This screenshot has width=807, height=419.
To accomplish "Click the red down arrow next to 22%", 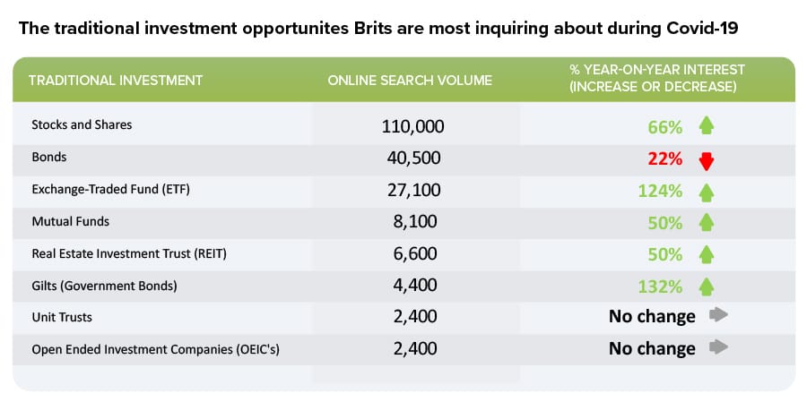I will (x=707, y=161).
